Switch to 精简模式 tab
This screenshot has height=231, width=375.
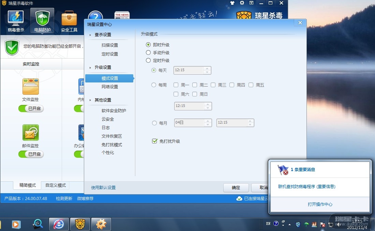tap(27, 185)
